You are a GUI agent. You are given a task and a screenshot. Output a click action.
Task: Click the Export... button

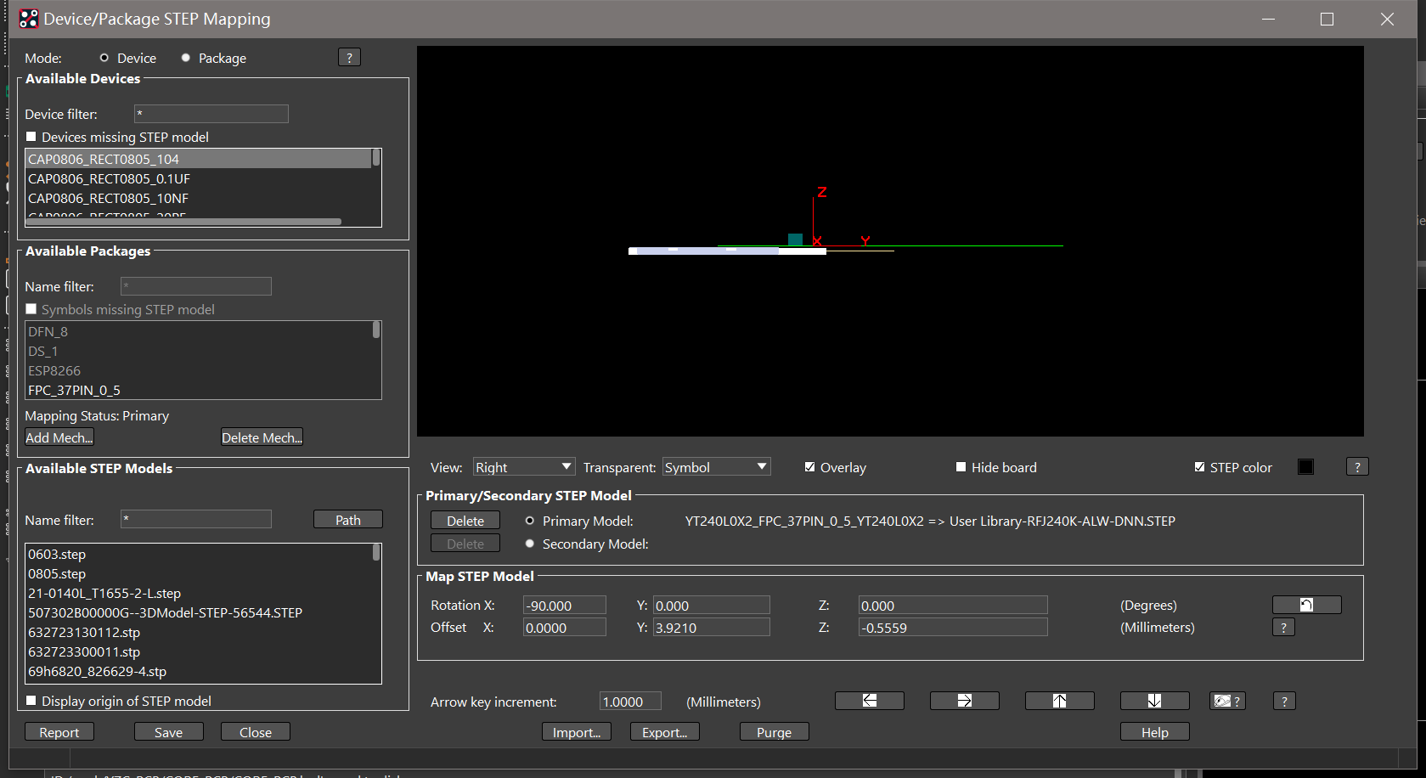665,732
